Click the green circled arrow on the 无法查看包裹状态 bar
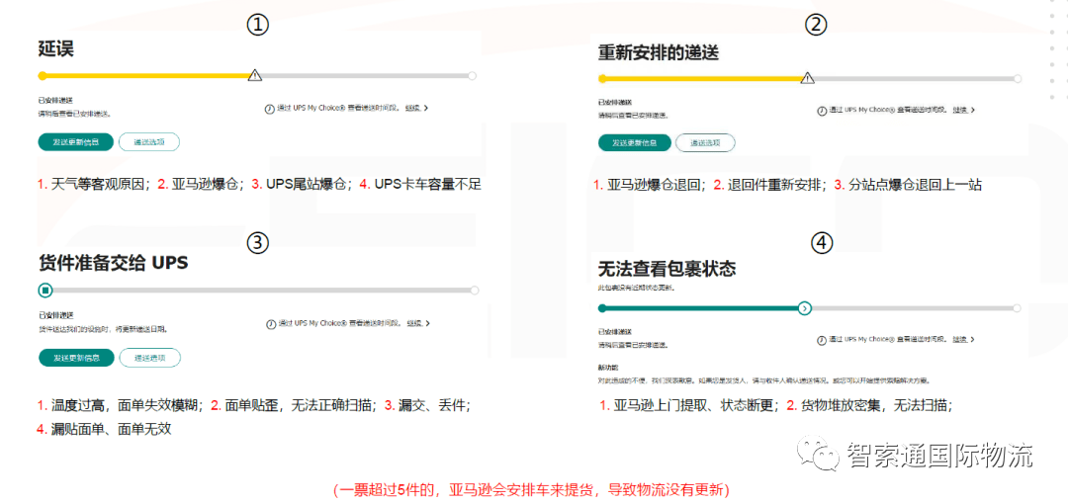1068x503 pixels. tap(805, 308)
